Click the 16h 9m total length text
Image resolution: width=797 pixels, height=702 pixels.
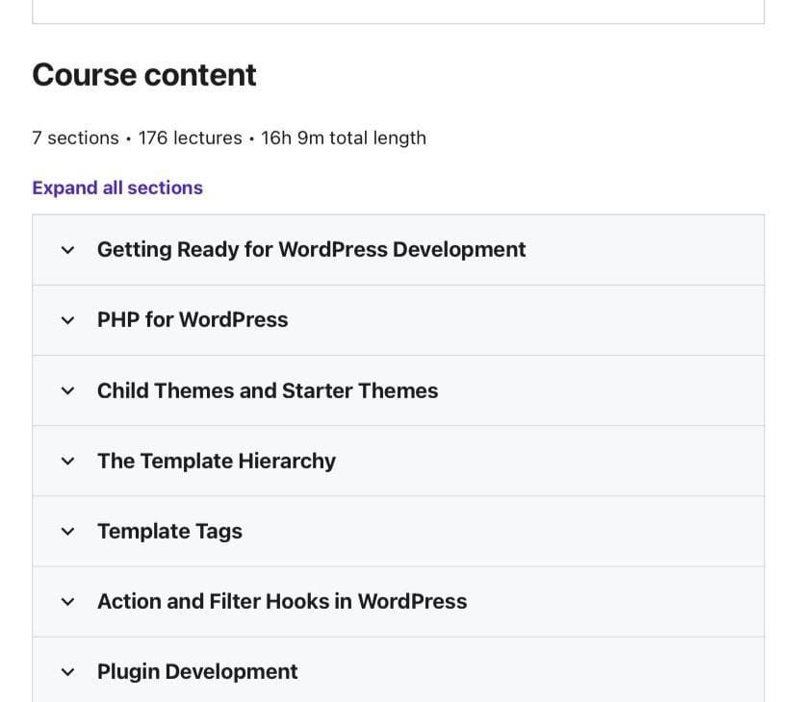pyautogui.click(x=344, y=138)
